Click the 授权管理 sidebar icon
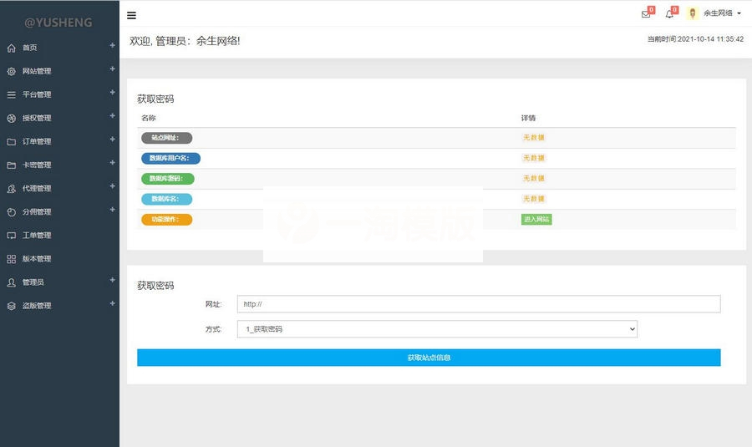 [x=12, y=118]
